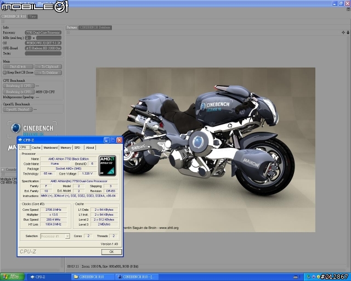Click the panel grip icon below the CINEBENCH R10 tab
Viewport: 351px width, 281px height.
pos(3,21)
